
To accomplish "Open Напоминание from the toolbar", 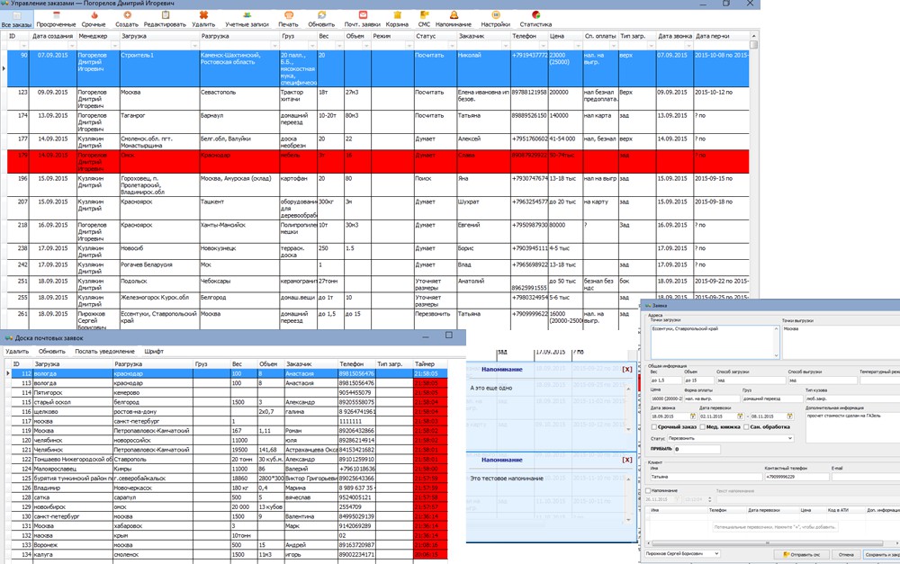I will click(454, 19).
